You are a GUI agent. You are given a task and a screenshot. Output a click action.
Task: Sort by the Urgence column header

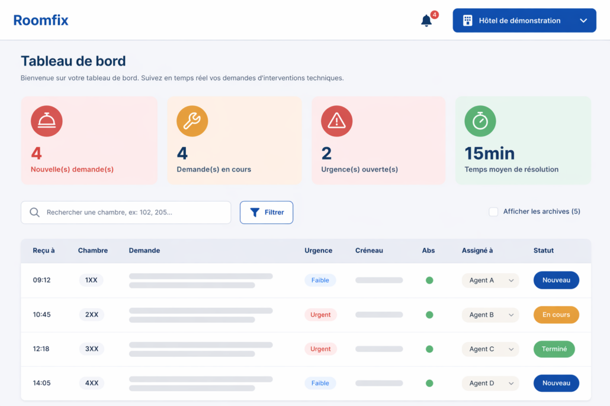[x=318, y=251]
